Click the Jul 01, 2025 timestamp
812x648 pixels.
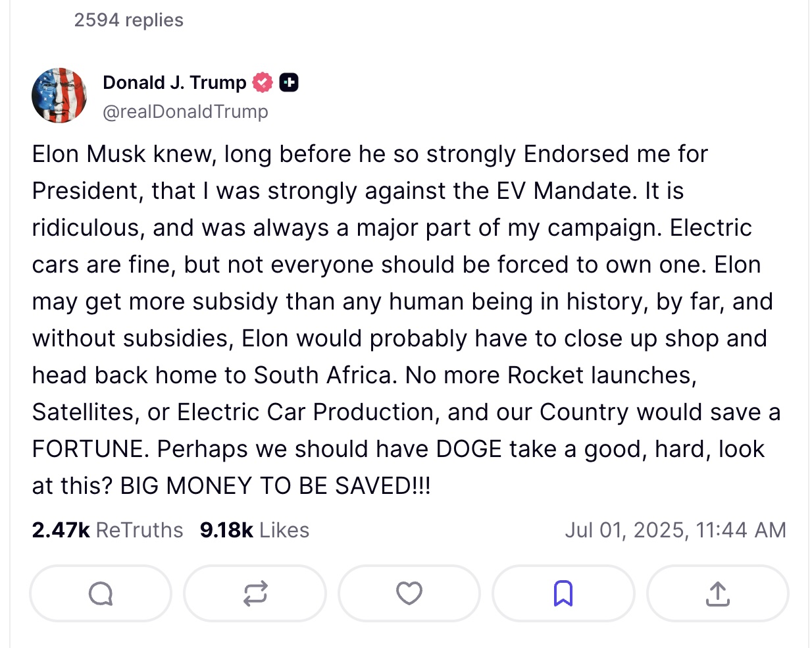click(675, 530)
